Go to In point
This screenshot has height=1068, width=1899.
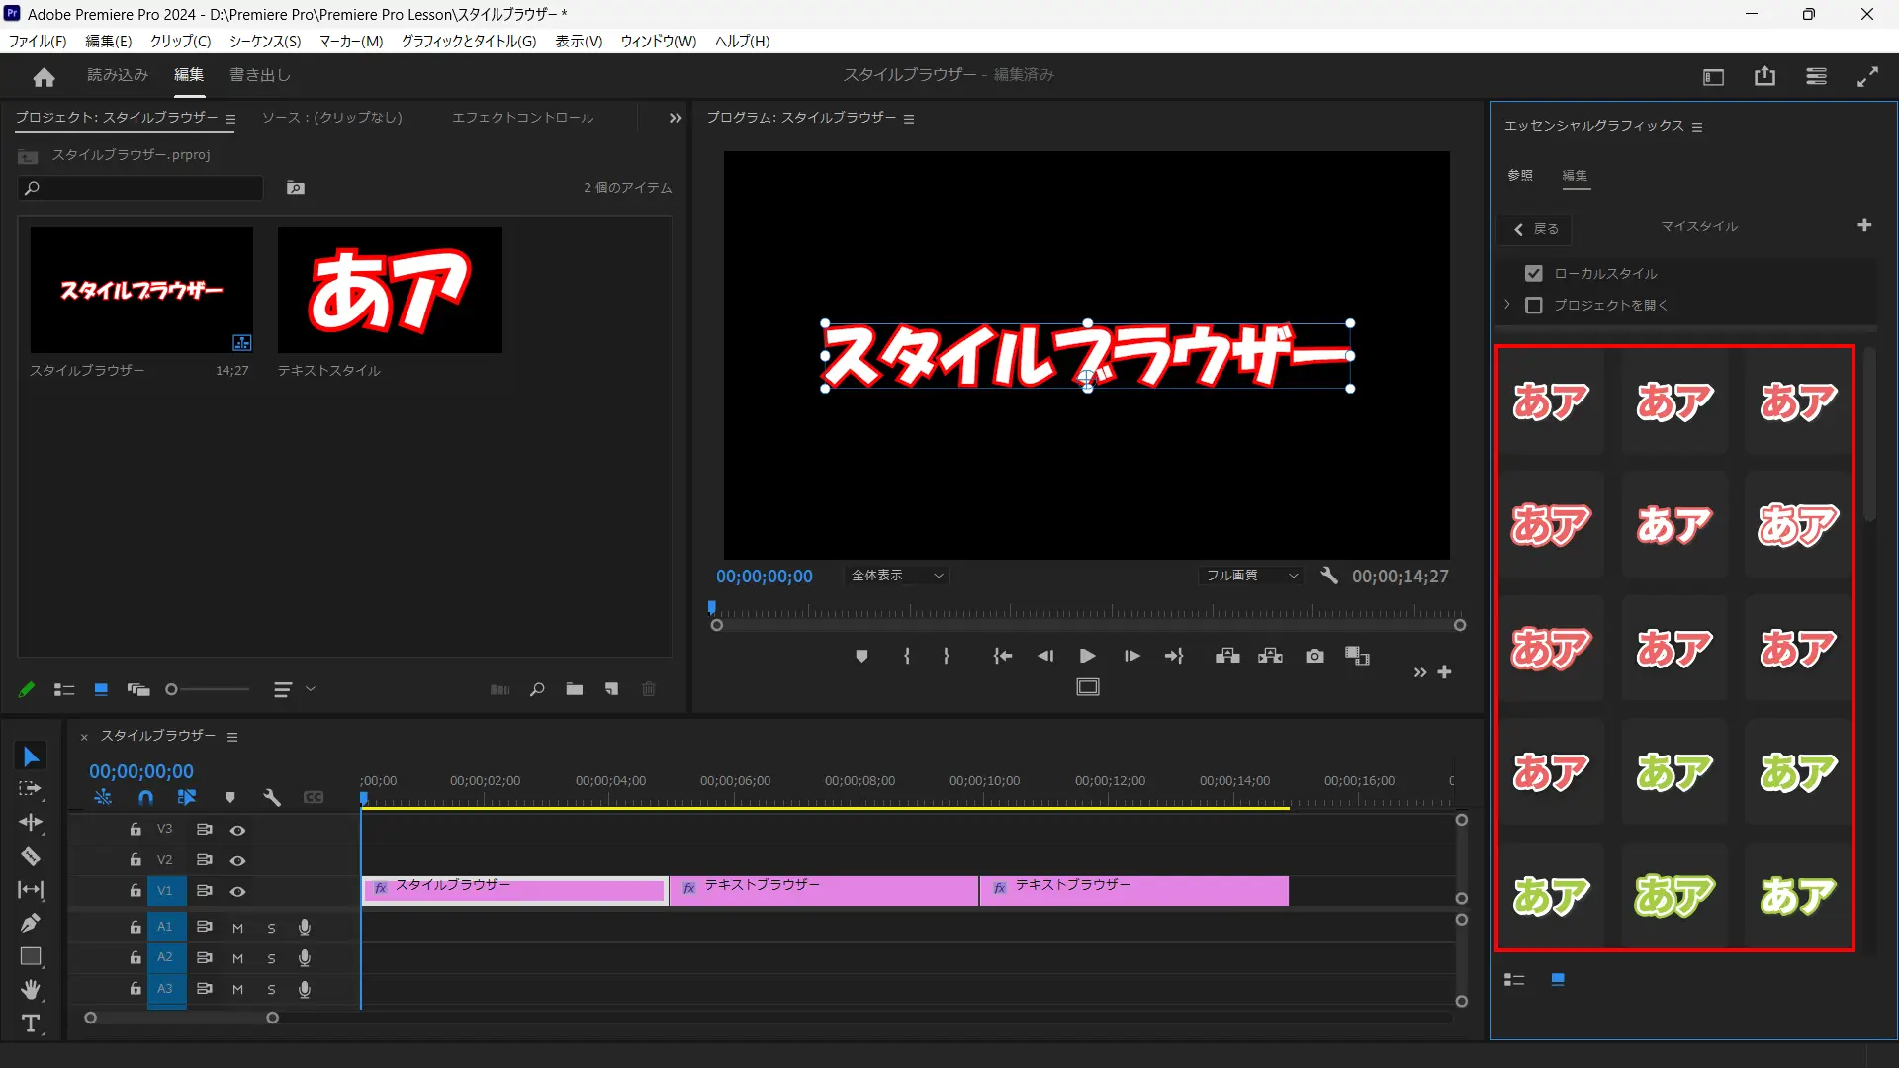click(x=1002, y=656)
